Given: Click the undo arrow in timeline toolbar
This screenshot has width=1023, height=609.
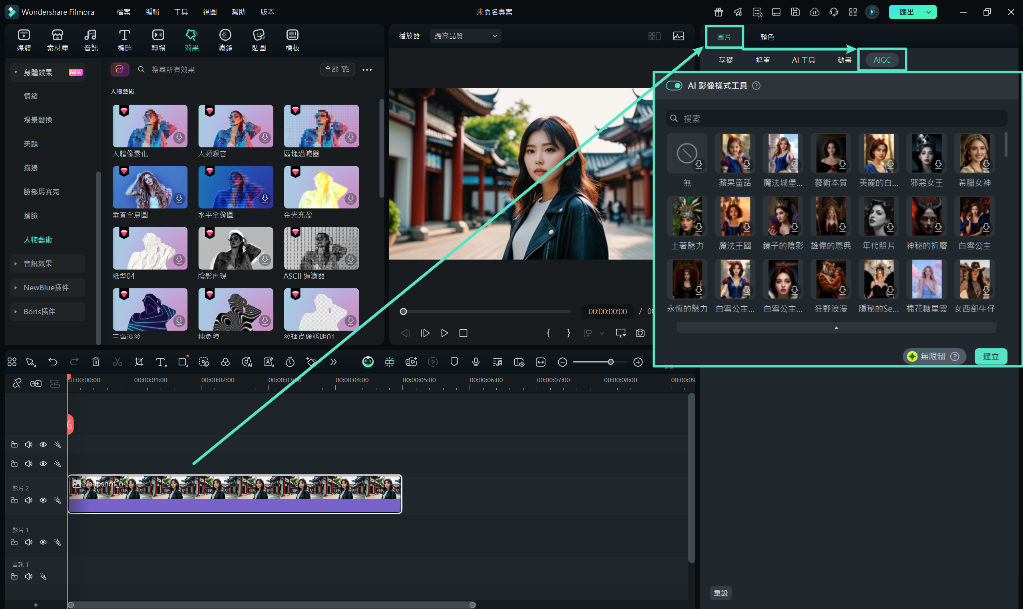Looking at the screenshot, I should [x=52, y=361].
